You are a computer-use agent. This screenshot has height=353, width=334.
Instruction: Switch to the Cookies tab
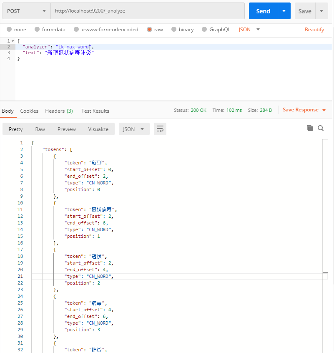click(29, 111)
